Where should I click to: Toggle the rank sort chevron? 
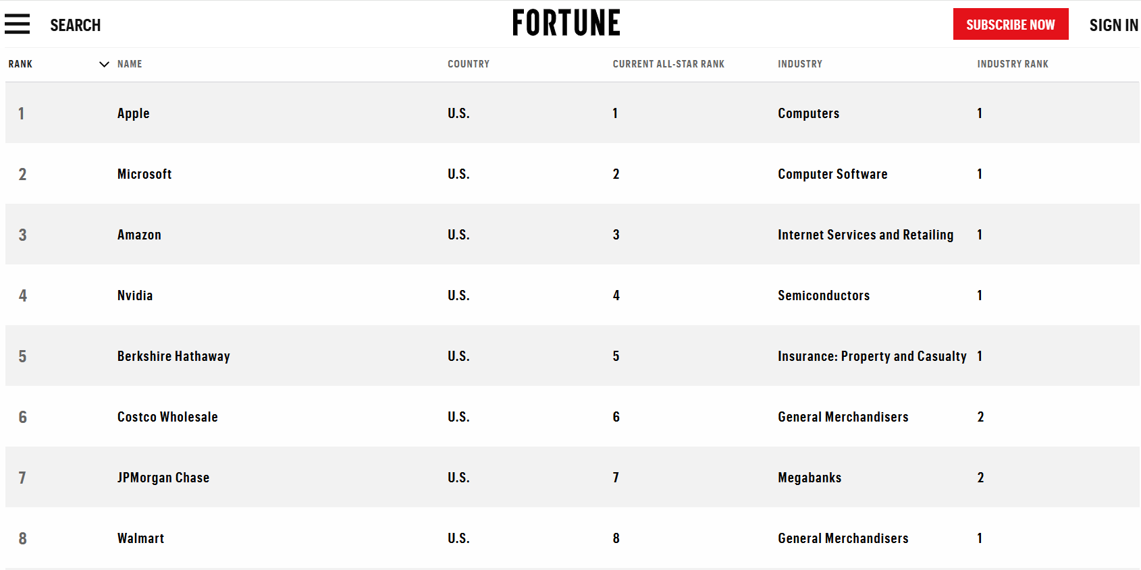(x=104, y=64)
